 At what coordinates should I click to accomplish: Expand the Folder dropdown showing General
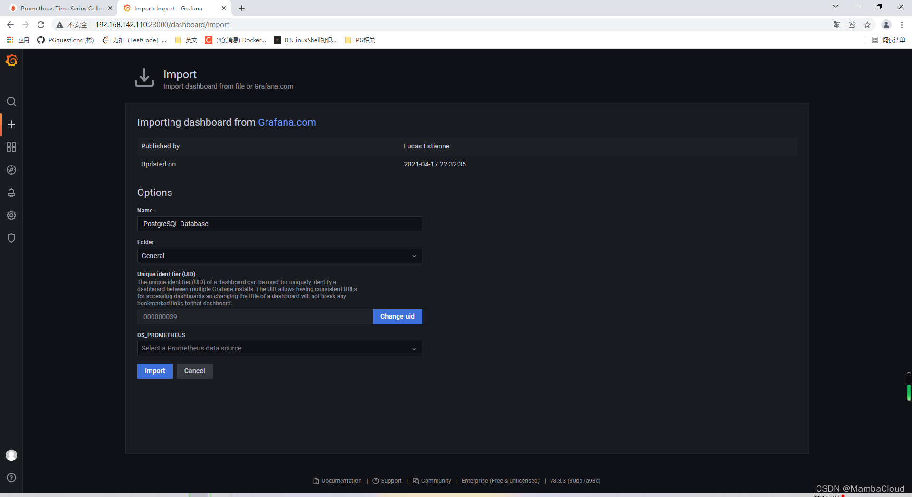coord(279,256)
